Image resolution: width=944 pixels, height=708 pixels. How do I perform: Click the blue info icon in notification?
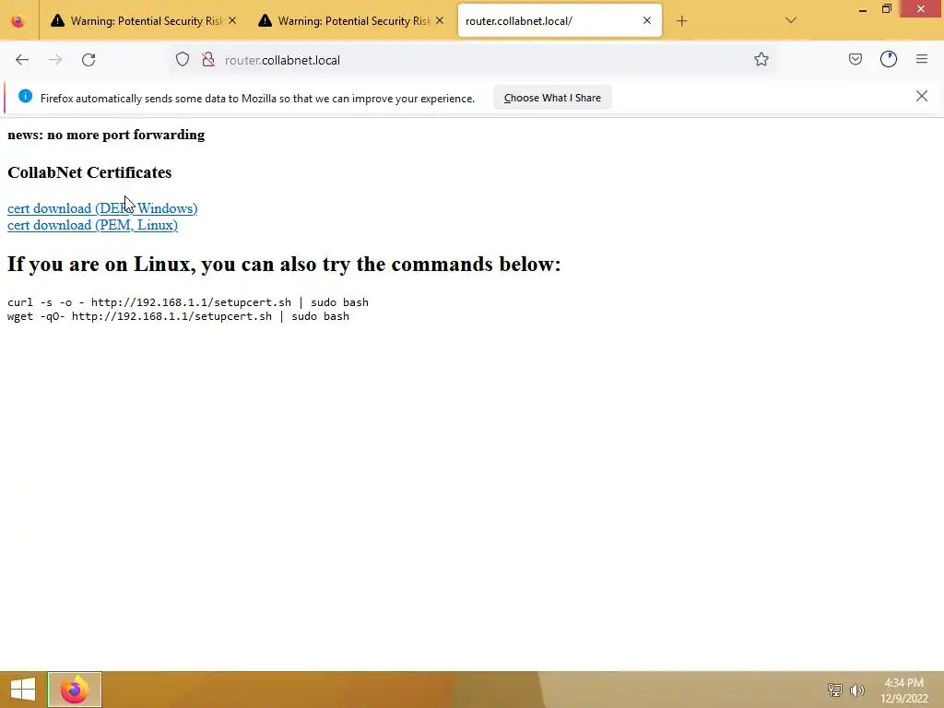tap(25, 96)
